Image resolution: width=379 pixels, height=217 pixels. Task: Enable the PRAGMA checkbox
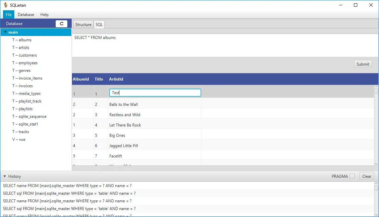click(x=352, y=176)
